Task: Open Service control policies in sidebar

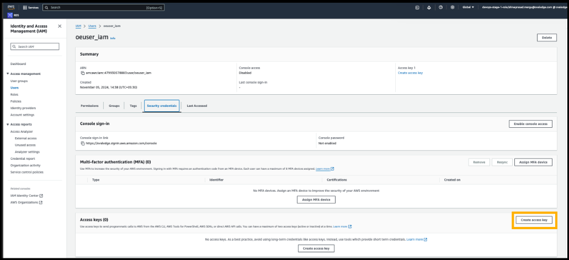Action: (27, 172)
